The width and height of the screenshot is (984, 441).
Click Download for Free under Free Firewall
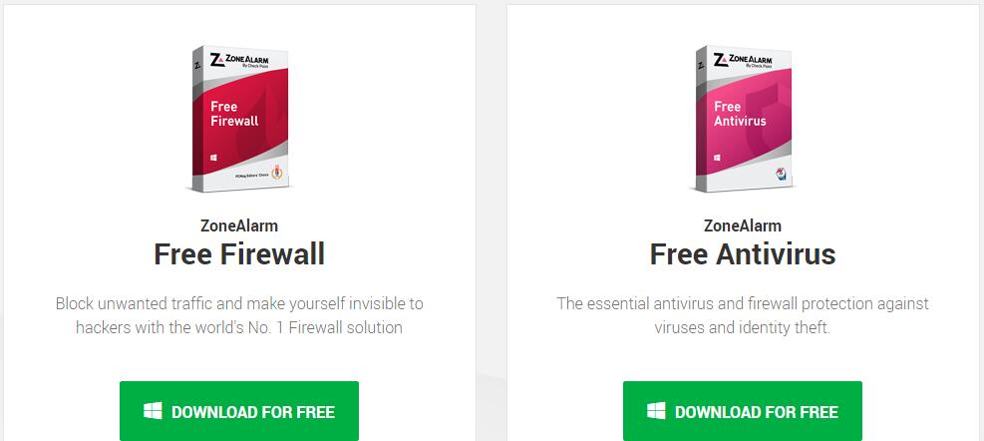pyautogui.click(x=239, y=411)
